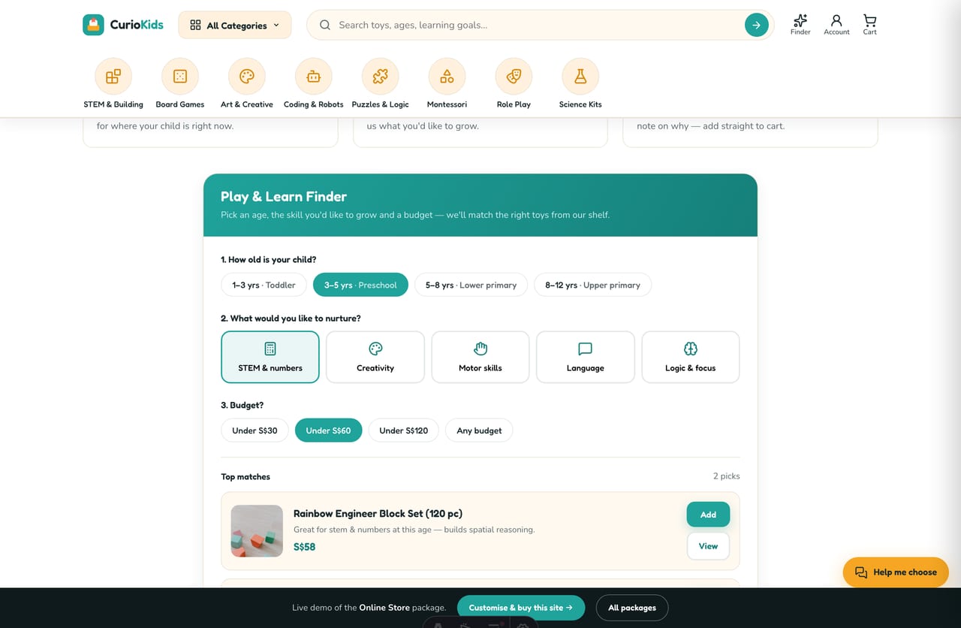Open Board Games category icon
The height and width of the screenshot is (628, 961).
[x=180, y=77]
